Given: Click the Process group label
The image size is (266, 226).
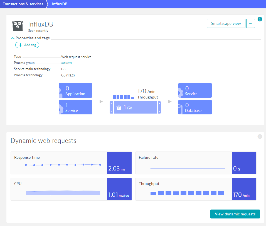Looking at the screenshot, I should pos(24,63).
